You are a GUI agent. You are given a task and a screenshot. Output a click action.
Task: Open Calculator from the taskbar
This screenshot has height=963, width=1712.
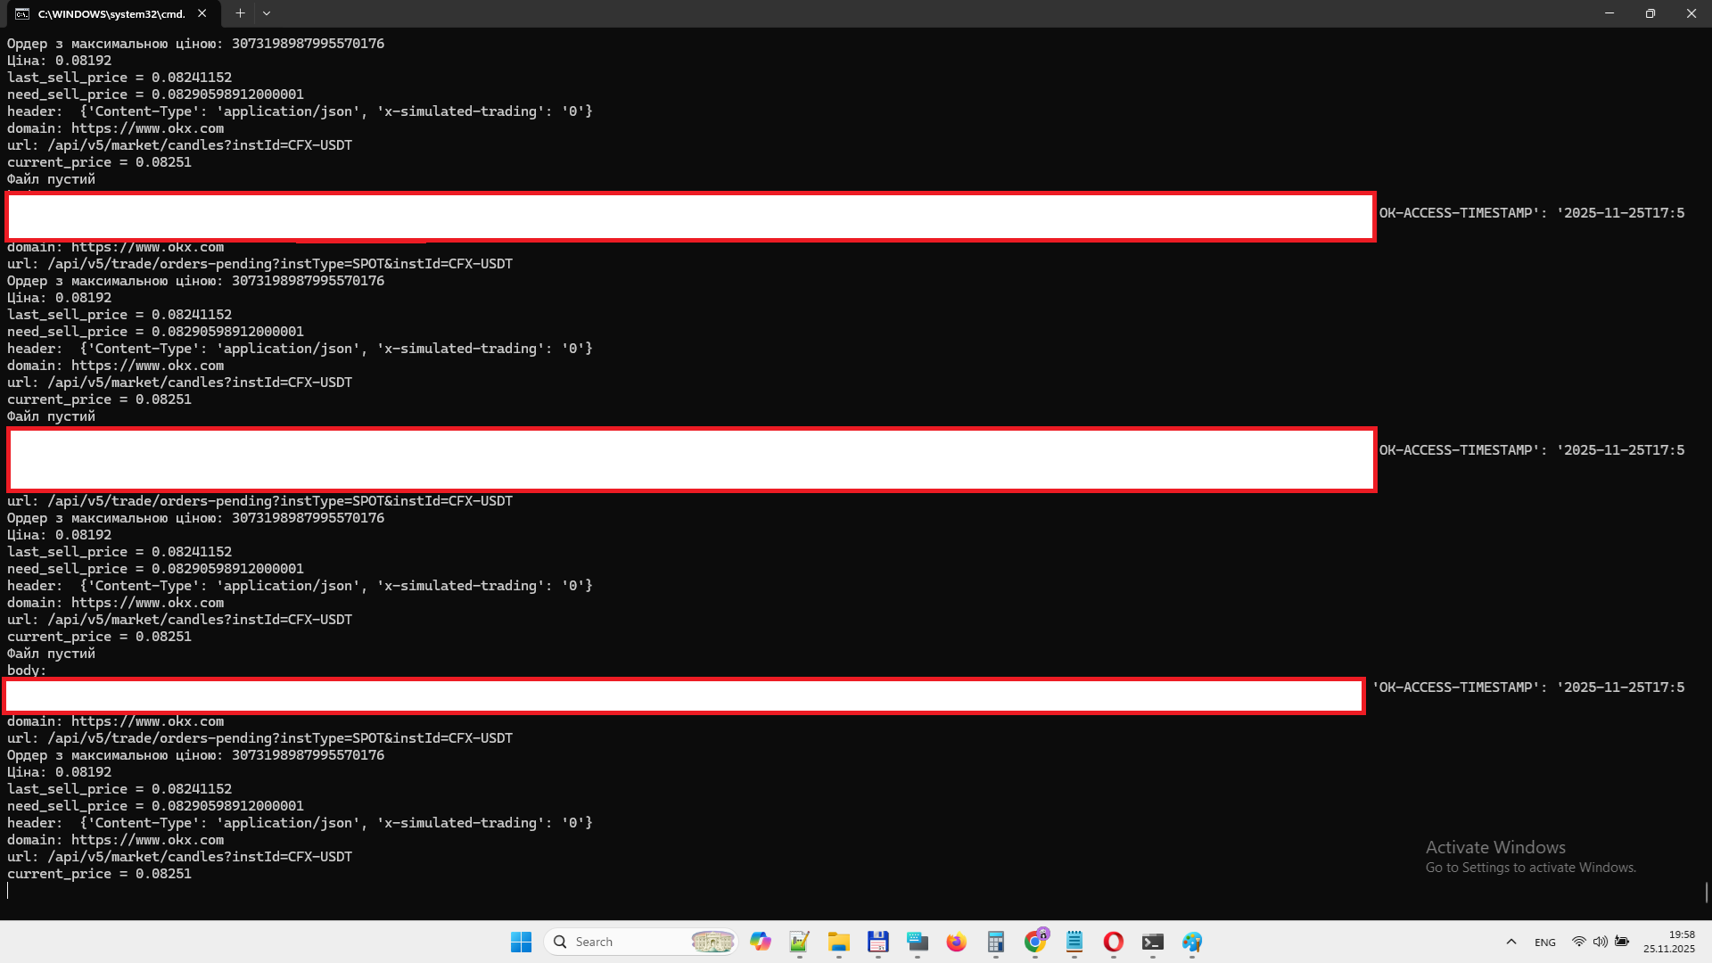[x=995, y=942]
